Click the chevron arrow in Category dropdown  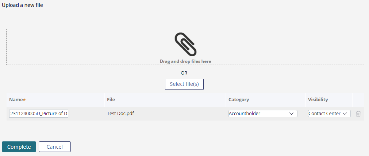[x=291, y=114]
